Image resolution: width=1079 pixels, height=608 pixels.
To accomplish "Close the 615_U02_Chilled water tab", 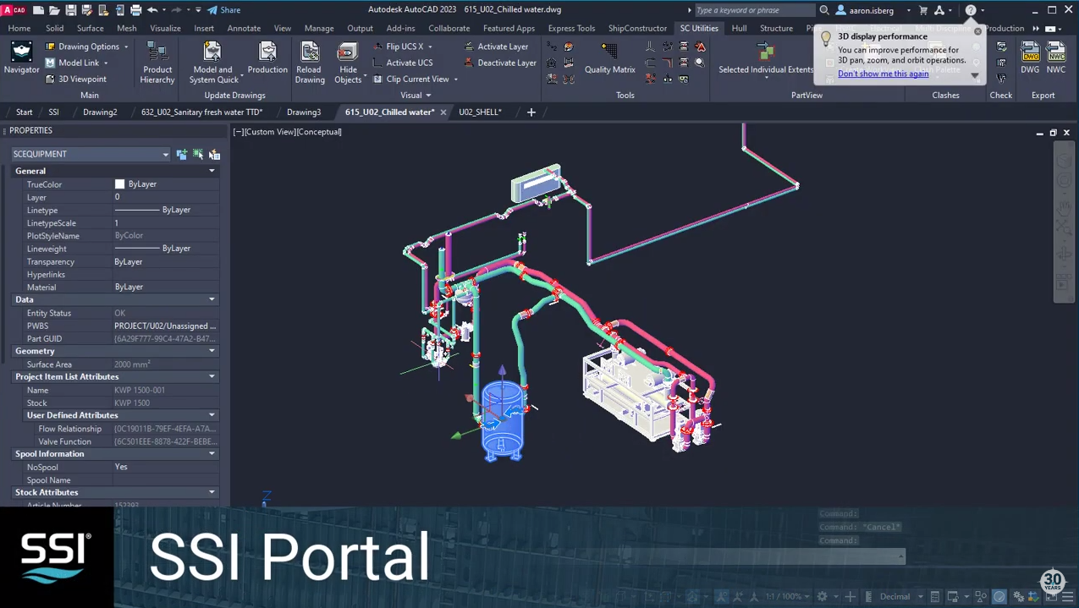I will (x=443, y=112).
